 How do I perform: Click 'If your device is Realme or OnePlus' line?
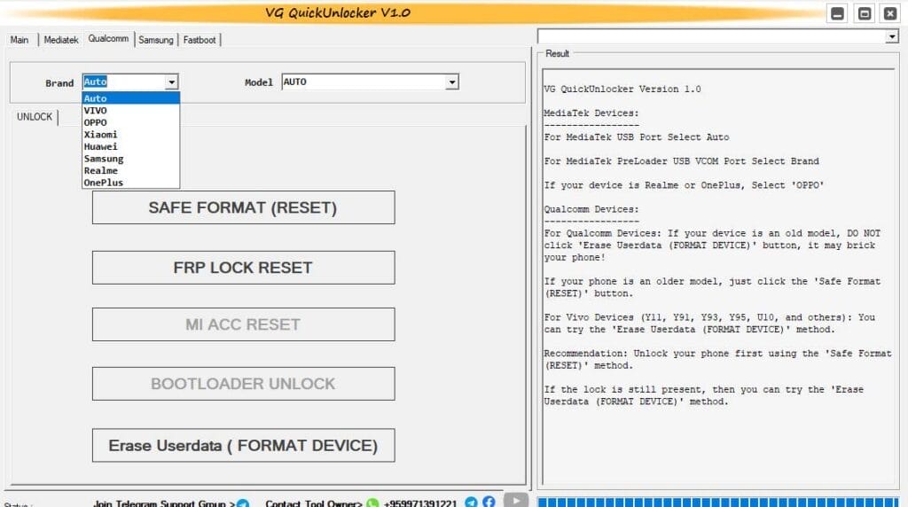point(684,185)
